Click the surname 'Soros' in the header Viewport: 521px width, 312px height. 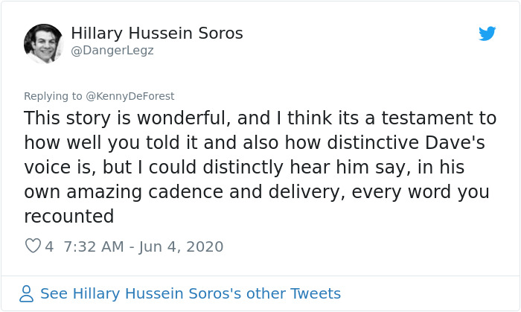click(220, 34)
